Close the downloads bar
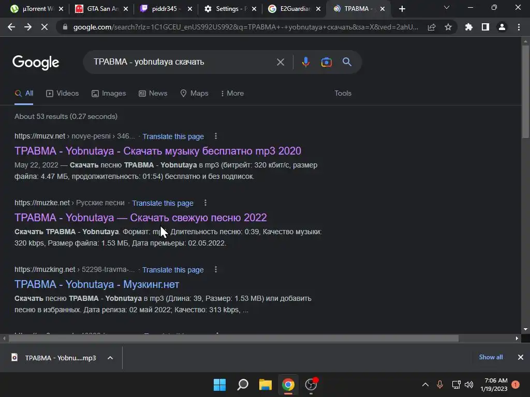This screenshot has width=530, height=397. click(x=521, y=357)
